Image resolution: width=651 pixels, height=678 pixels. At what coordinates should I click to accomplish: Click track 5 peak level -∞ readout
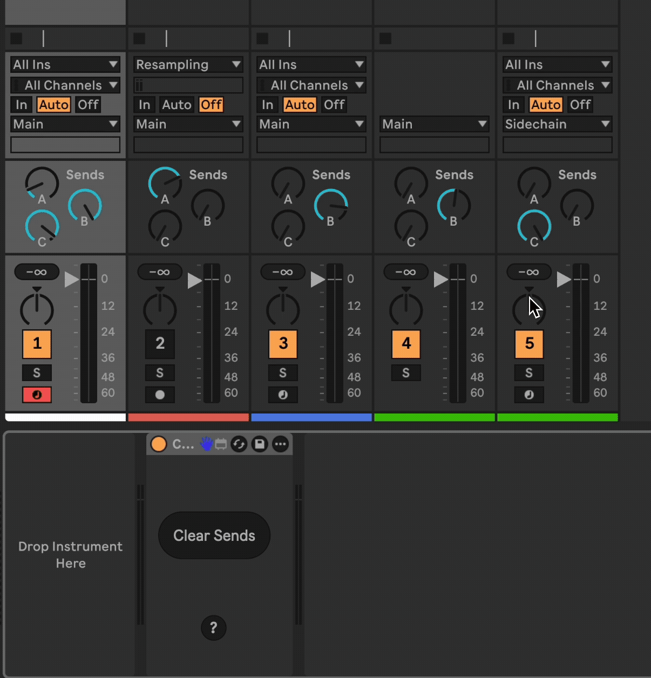click(x=529, y=272)
